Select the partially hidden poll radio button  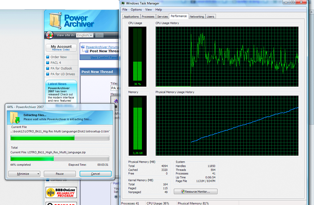116,197
